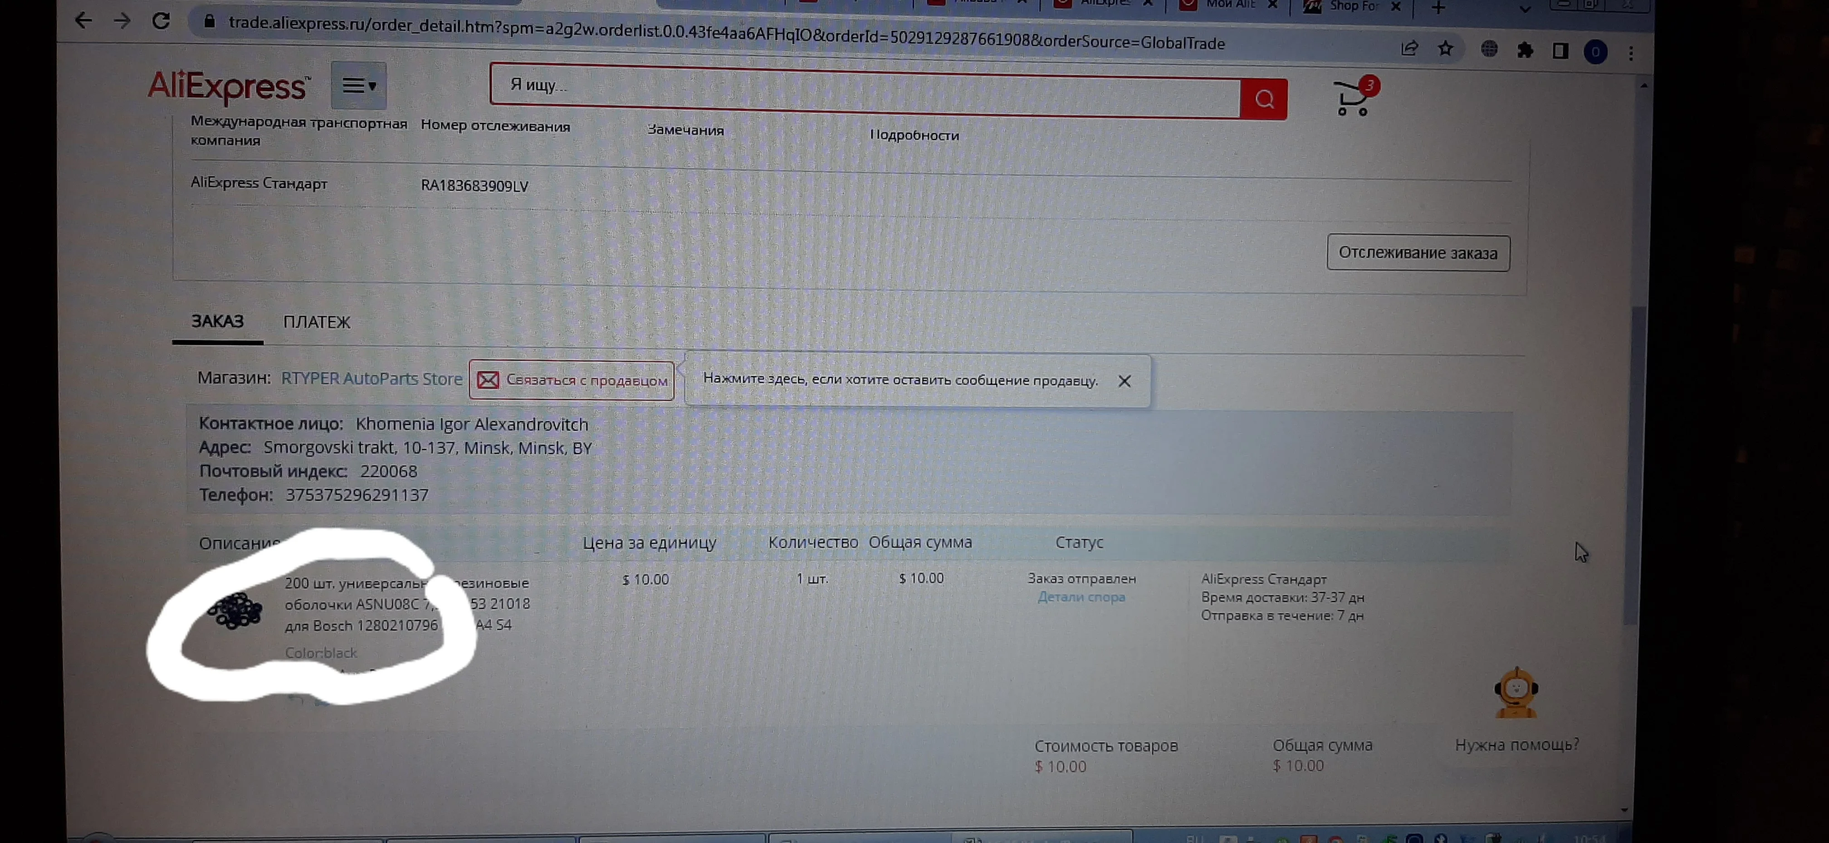
Task: Close the seller message tooltip
Action: coord(1124,381)
